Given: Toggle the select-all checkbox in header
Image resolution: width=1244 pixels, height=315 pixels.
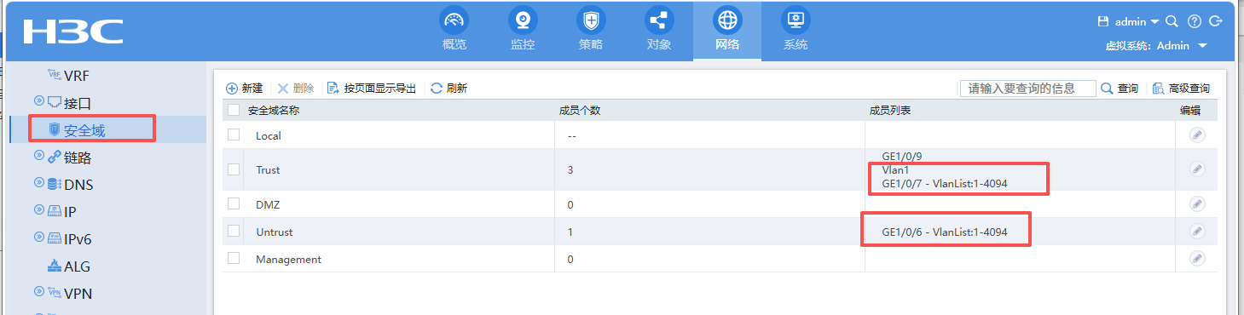Looking at the screenshot, I should pos(234,110).
